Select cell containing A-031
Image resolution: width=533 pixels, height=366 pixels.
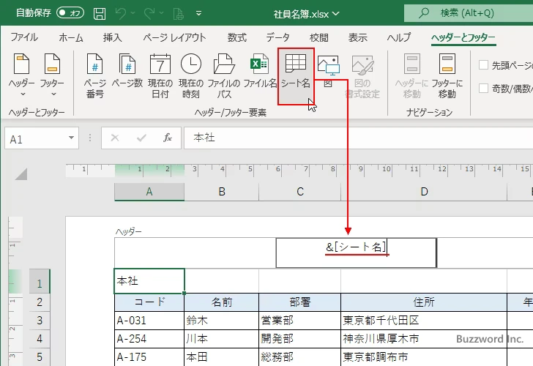click(149, 321)
